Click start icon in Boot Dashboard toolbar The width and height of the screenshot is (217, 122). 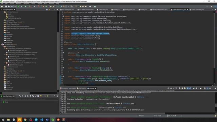[20, 96]
